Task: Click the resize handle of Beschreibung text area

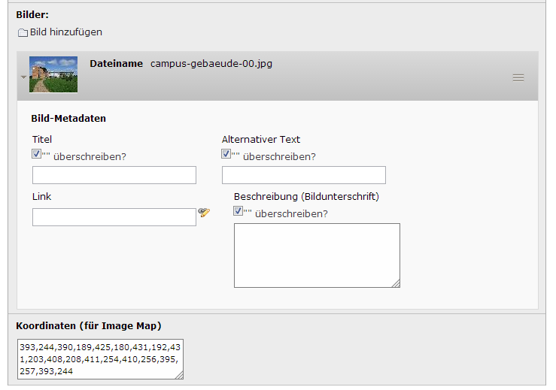Action: [396, 283]
